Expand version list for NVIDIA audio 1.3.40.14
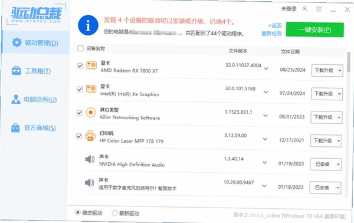Viewport: 354px width, 223px height. coord(264,162)
